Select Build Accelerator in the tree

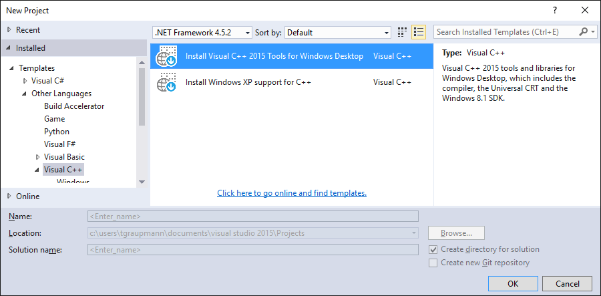click(x=74, y=106)
